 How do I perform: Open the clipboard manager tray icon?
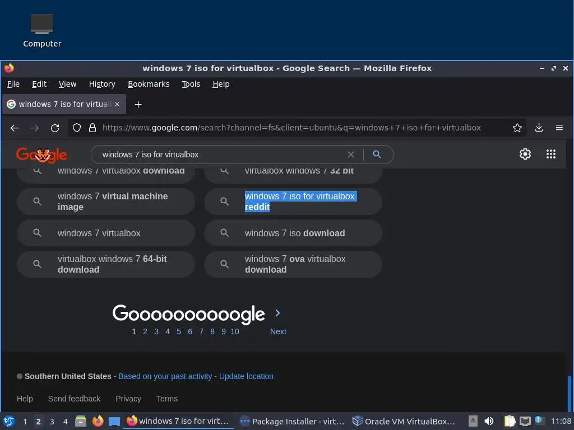(x=510, y=421)
